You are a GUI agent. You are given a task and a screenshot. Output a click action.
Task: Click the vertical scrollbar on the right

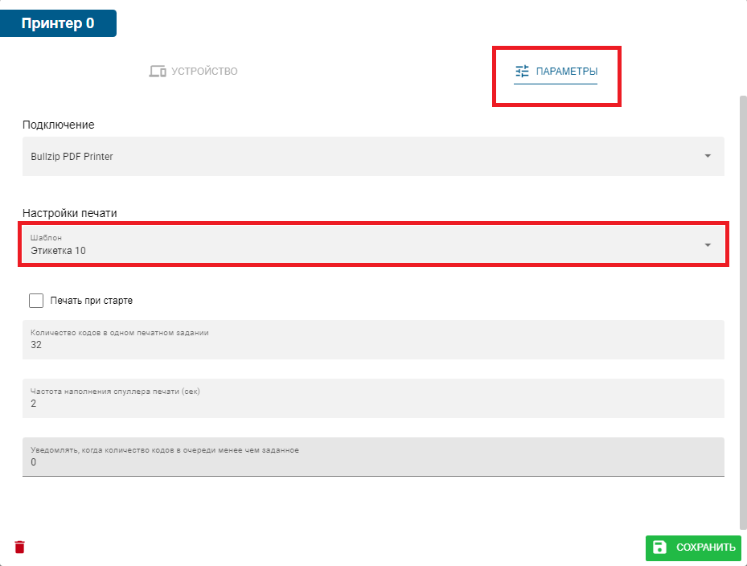click(742, 306)
